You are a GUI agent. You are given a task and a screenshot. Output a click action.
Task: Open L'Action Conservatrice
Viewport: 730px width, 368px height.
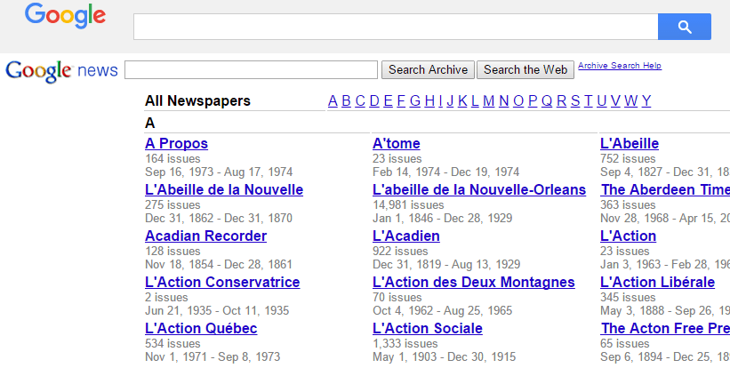point(222,282)
